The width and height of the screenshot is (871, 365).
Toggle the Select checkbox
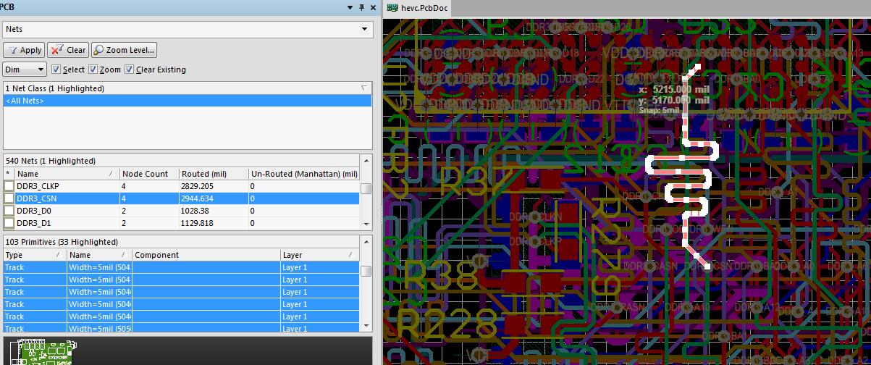click(x=56, y=70)
